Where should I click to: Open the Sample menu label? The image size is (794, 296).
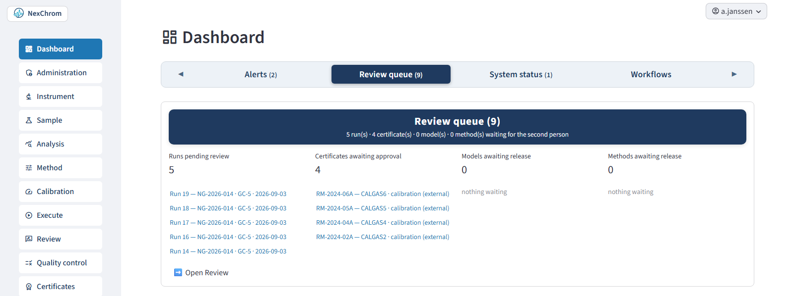[x=50, y=120]
